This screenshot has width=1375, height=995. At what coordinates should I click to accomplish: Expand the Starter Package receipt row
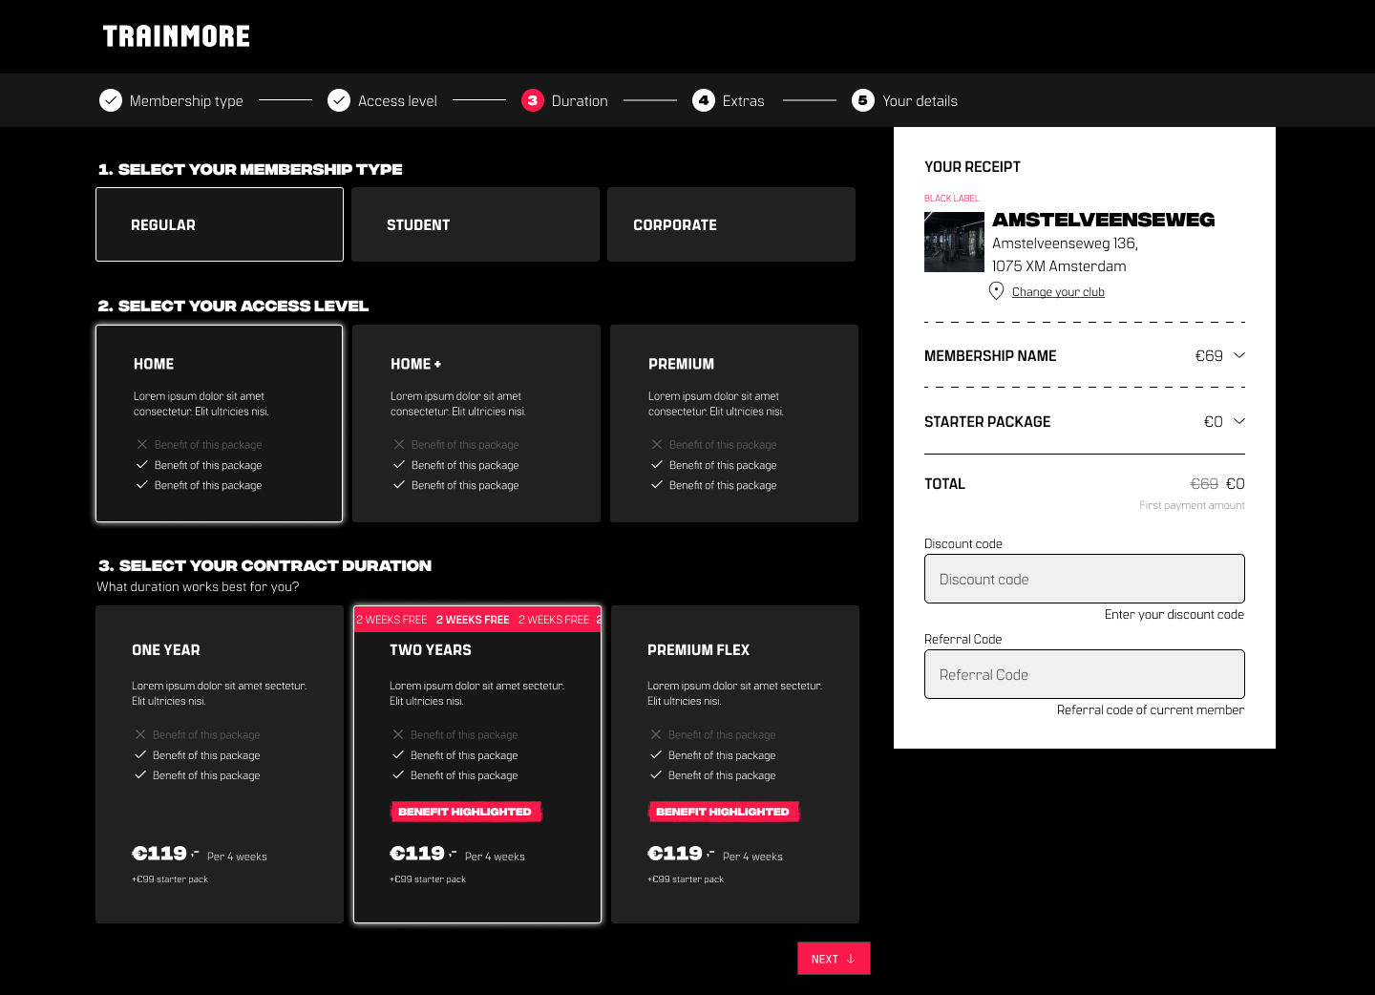coord(1085,421)
